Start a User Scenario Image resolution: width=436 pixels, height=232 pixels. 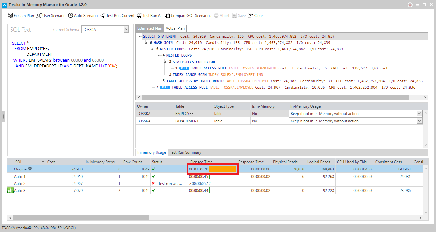tap(51, 16)
